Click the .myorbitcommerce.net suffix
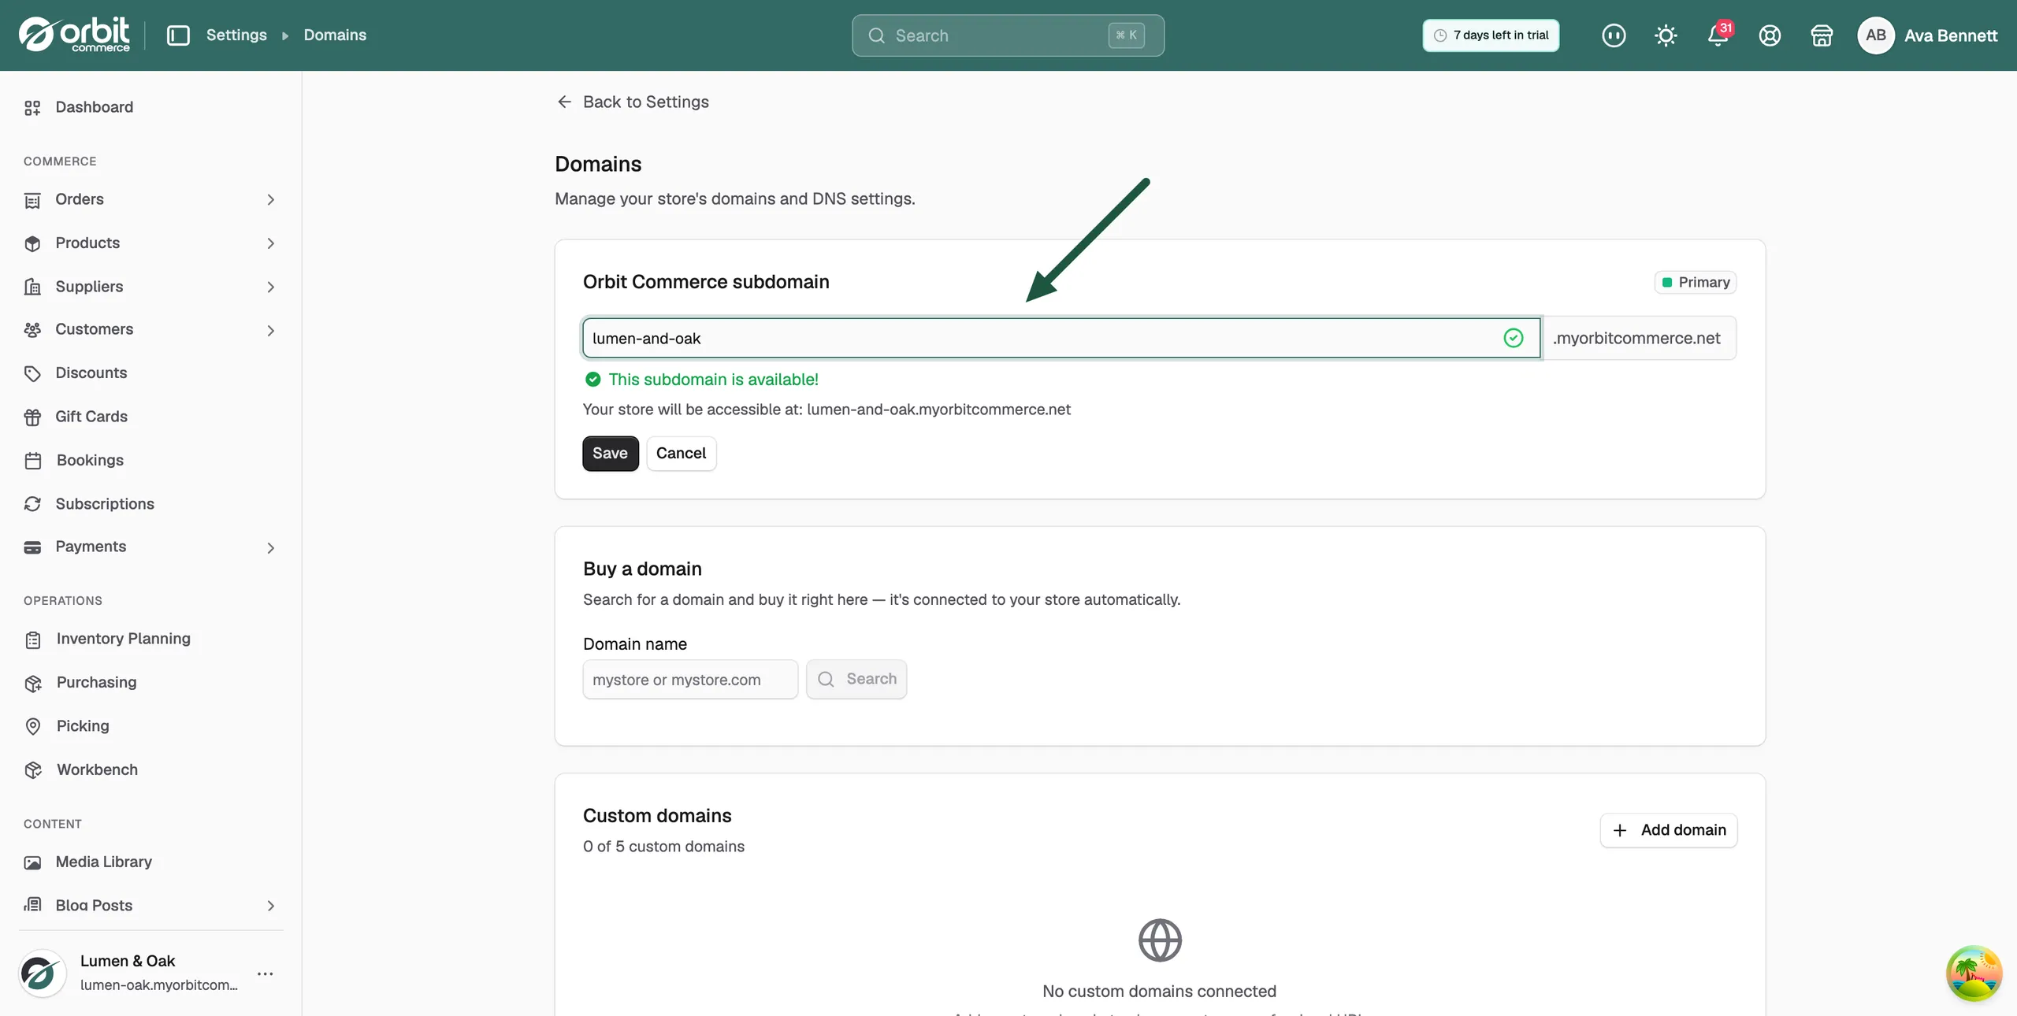2017x1016 pixels. pos(1639,339)
